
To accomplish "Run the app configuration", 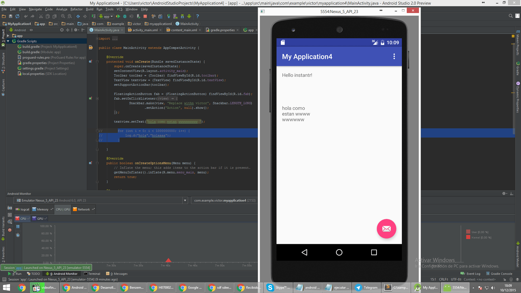I will coord(118,16).
